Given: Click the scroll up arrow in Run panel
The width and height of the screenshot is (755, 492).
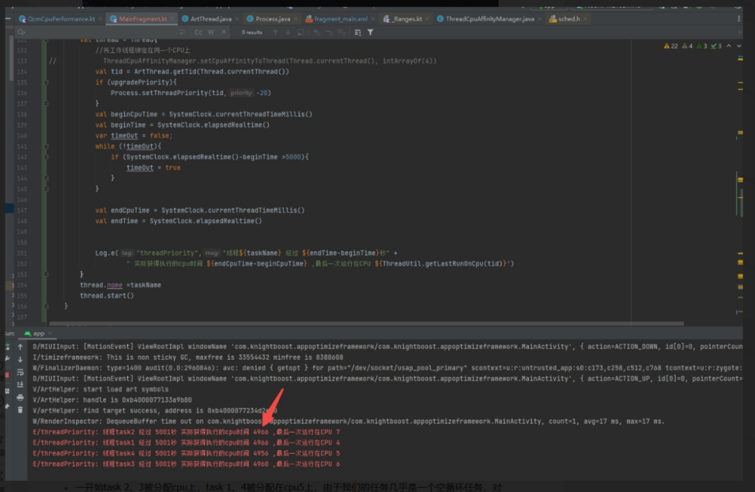Looking at the screenshot, I should 20,347.
